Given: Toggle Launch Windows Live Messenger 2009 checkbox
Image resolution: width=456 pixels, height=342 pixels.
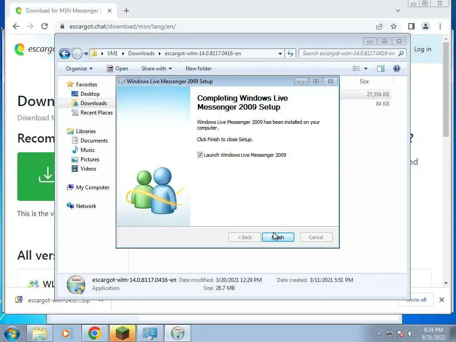Looking at the screenshot, I should point(200,155).
